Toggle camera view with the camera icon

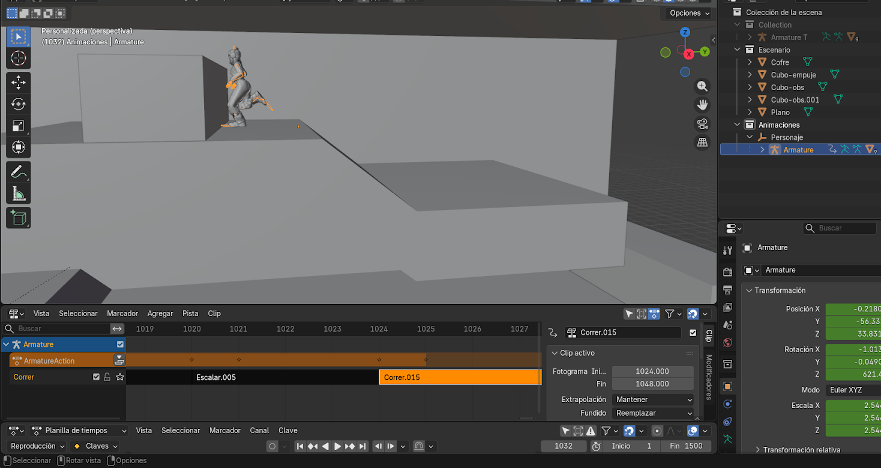(702, 124)
